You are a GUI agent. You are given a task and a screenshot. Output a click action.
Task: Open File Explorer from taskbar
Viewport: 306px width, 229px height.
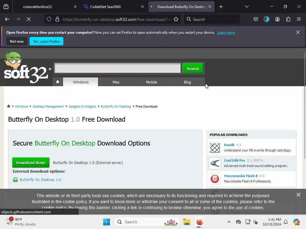tap(186, 222)
